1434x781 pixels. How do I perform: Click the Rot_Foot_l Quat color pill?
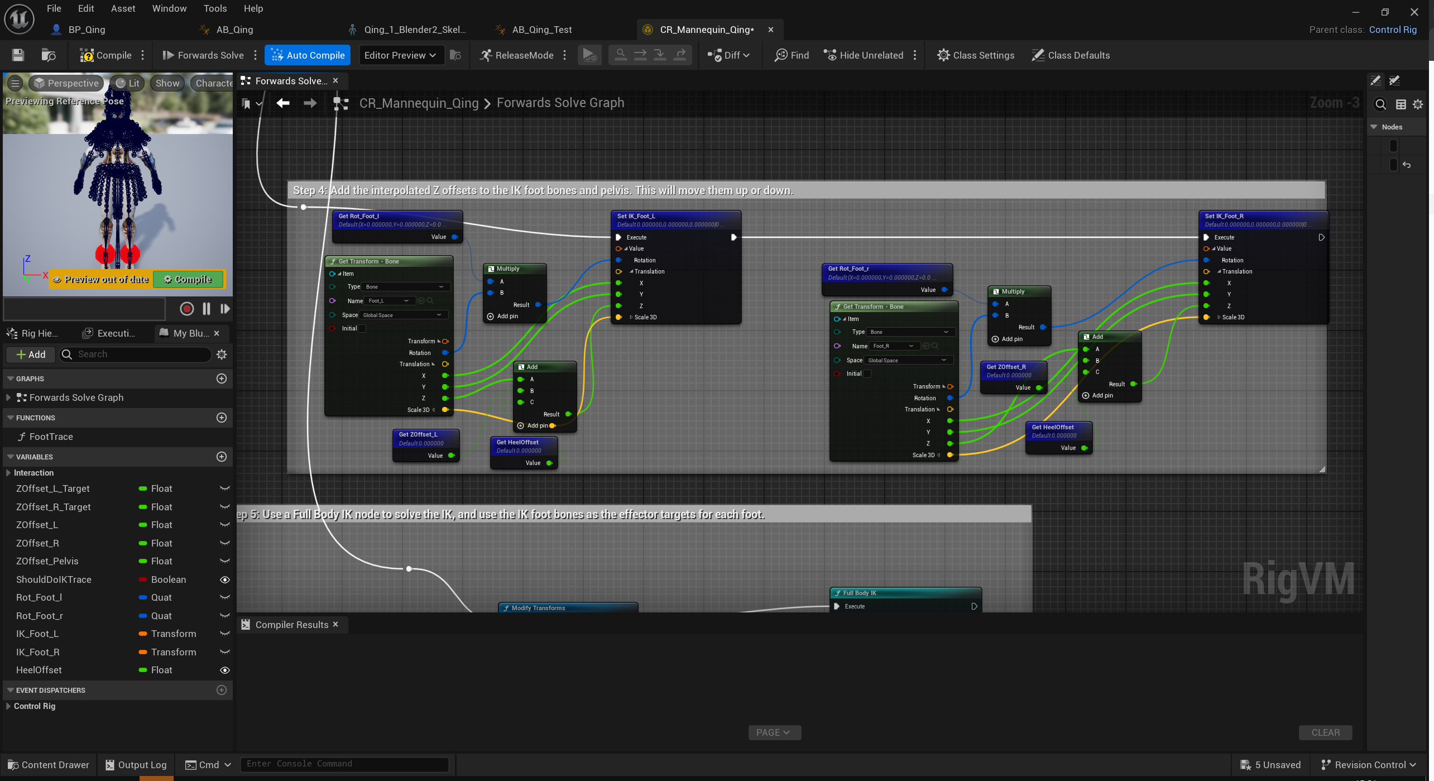point(143,597)
